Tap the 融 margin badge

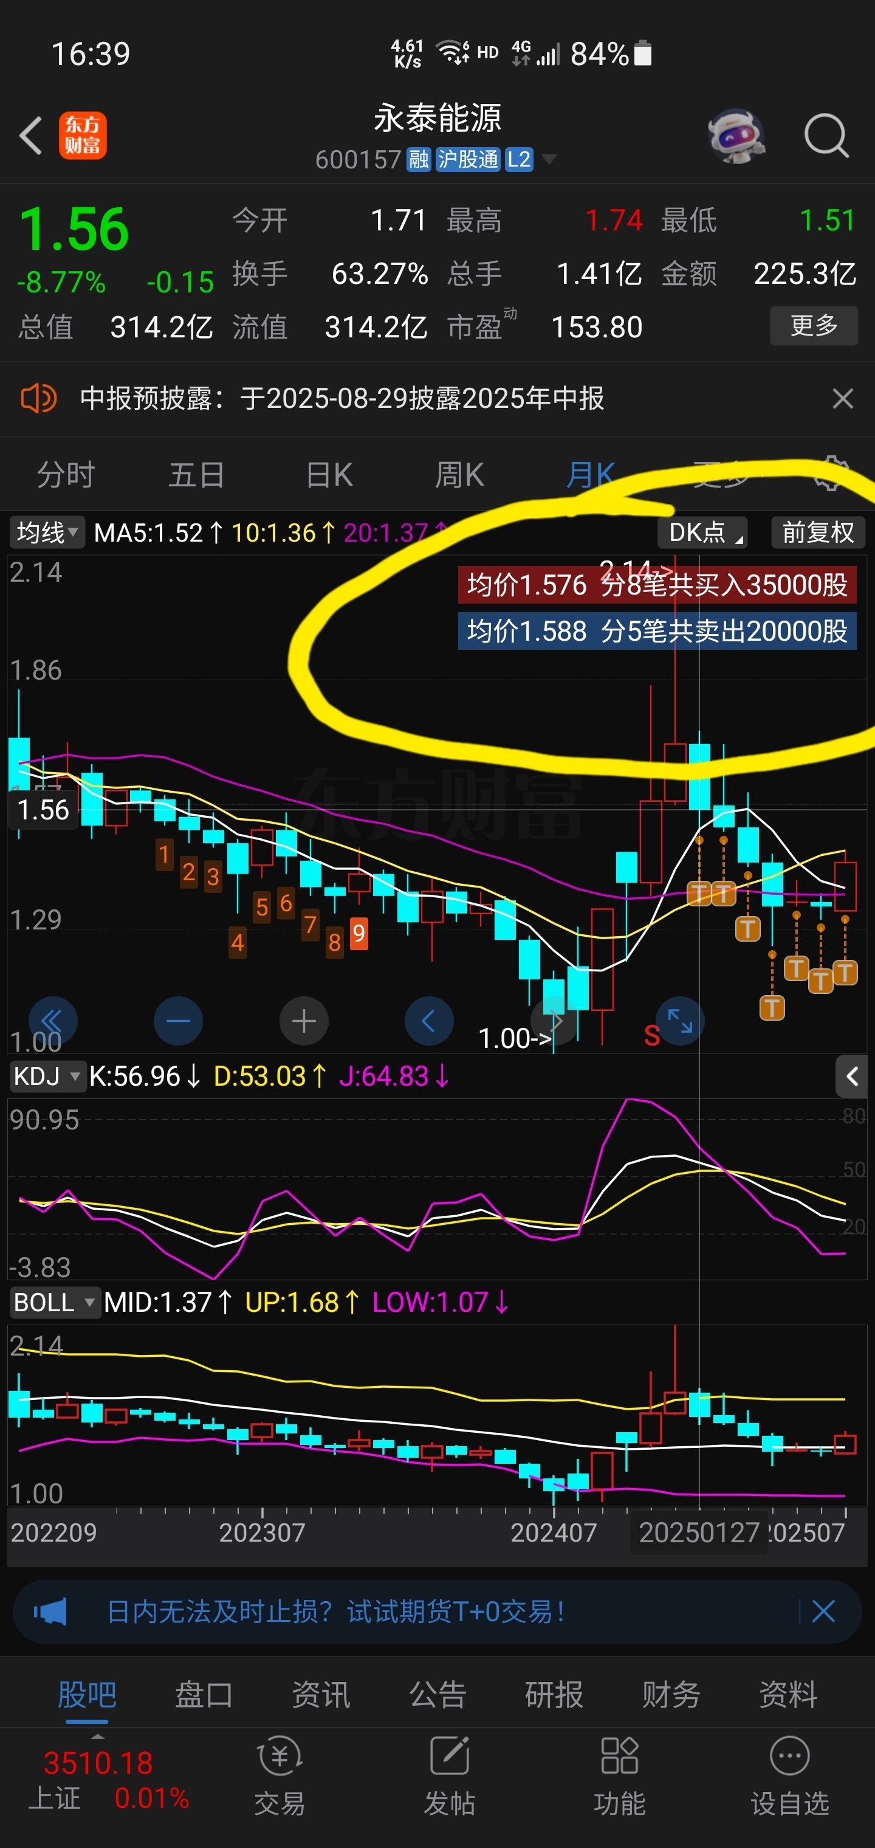click(419, 159)
